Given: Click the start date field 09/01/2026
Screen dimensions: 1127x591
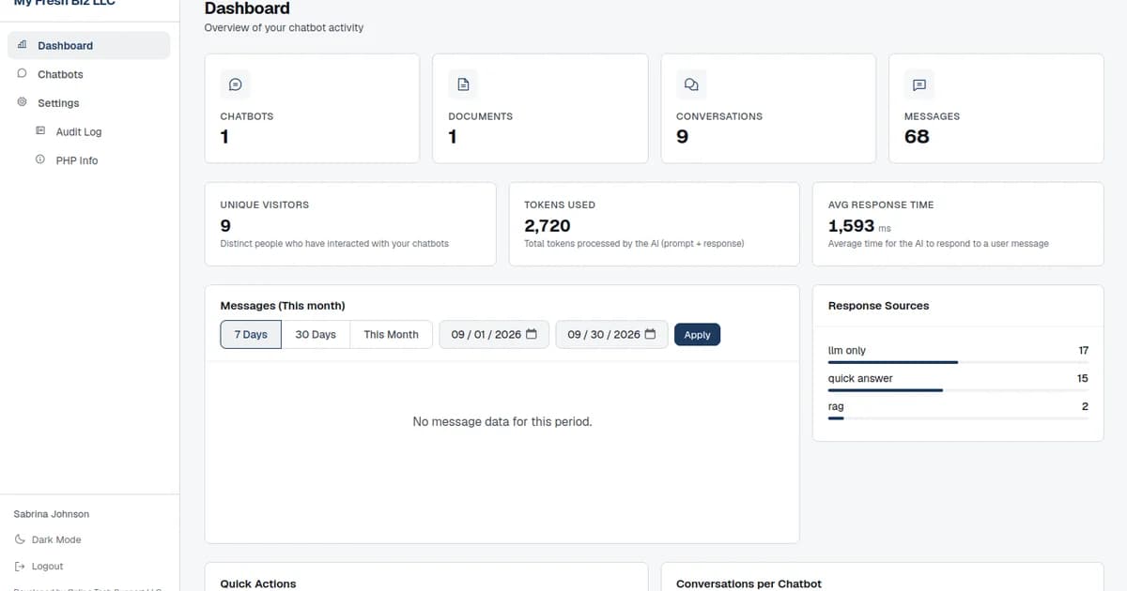Looking at the screenshot, I should (x=494, y=334).
